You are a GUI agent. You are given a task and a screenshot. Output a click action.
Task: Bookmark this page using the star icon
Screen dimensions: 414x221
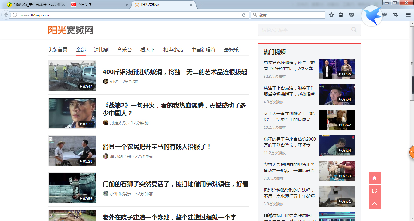coord(331,15)
